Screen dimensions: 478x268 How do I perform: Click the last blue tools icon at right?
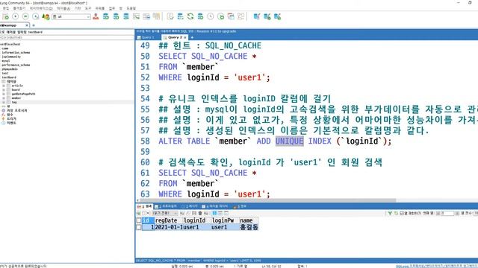tap(277, 16)
